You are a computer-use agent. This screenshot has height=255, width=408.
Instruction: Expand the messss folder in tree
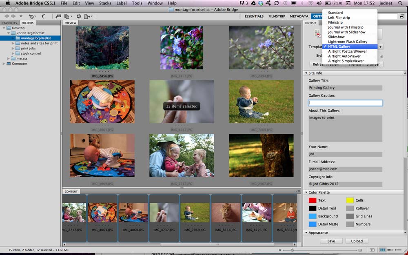pyautogui.click(x=8, y=58)
